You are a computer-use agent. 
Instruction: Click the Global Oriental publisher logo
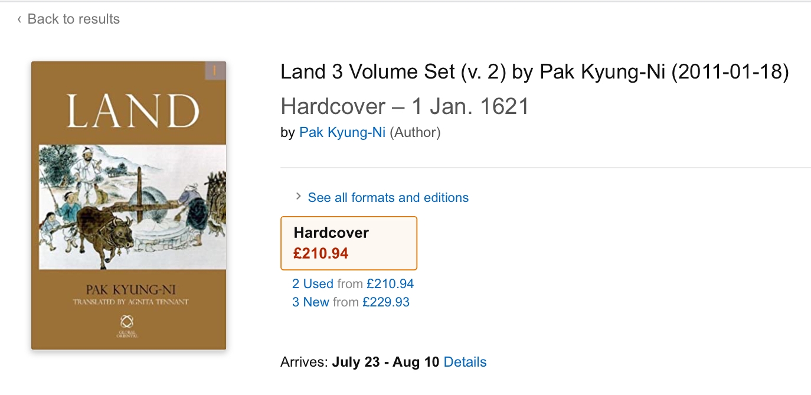127,324
